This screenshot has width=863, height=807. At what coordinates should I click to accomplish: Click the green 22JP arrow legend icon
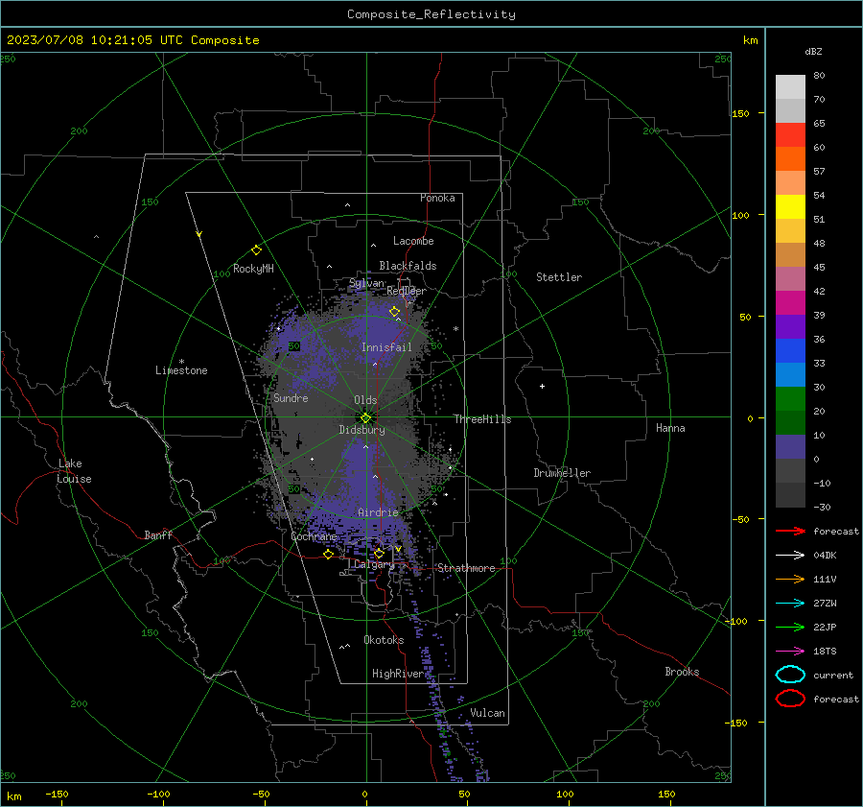pos(790,627)
